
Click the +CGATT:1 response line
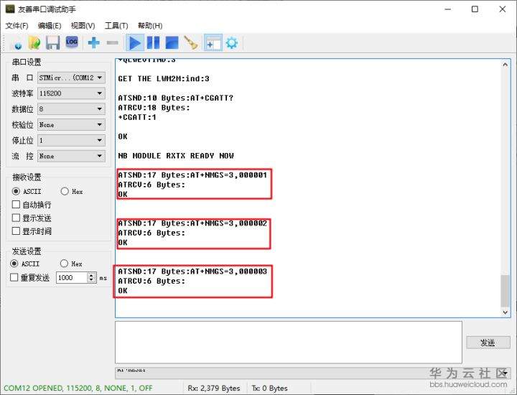[x=137, y=117]
